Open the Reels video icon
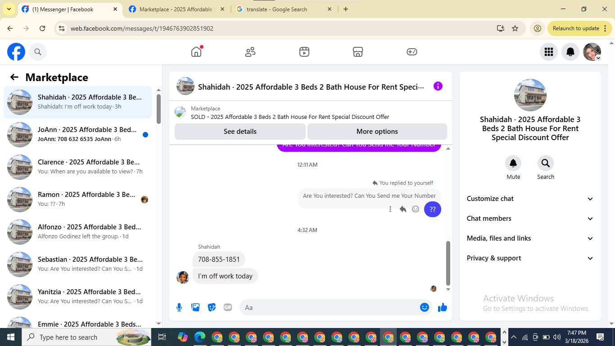Screen dimensions: 615x346 point(304,52)
